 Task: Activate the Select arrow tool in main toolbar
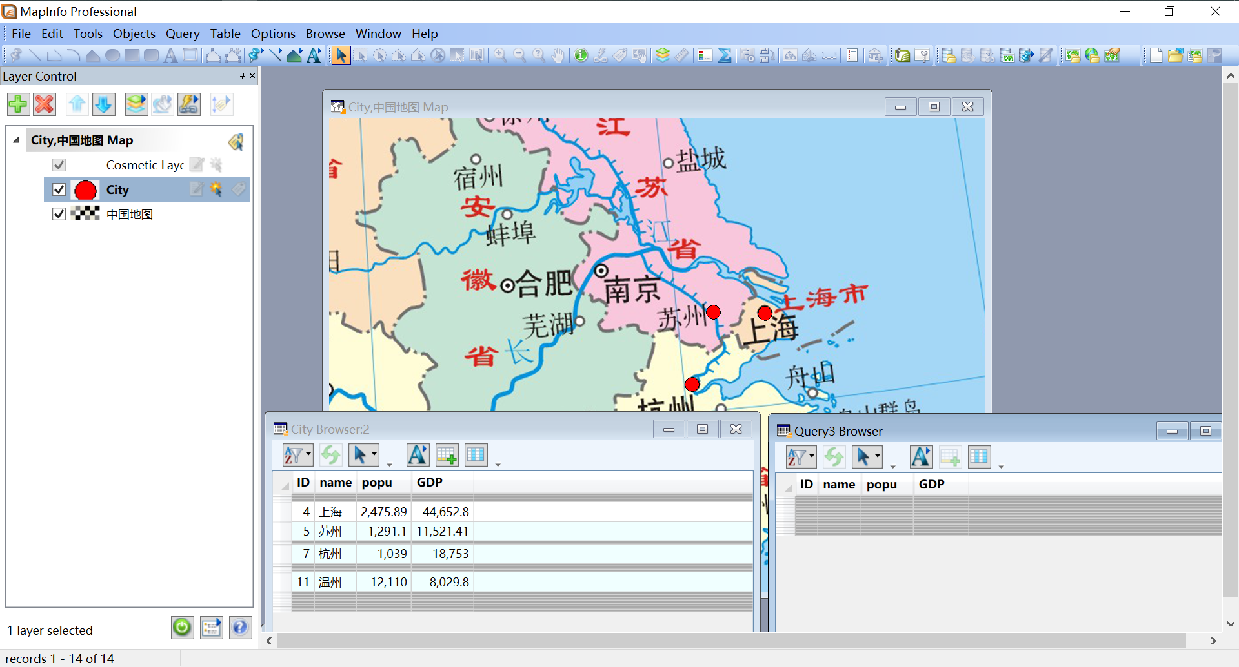(341, 55)
